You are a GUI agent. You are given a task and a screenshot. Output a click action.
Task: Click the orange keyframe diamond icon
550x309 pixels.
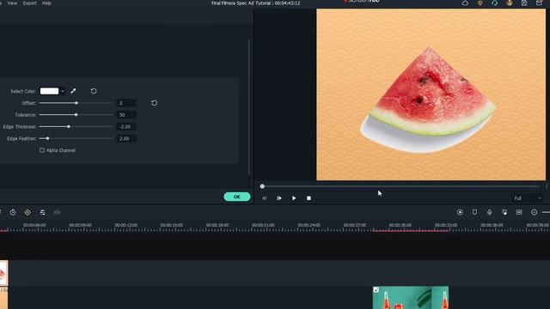[x=27, y=212]
